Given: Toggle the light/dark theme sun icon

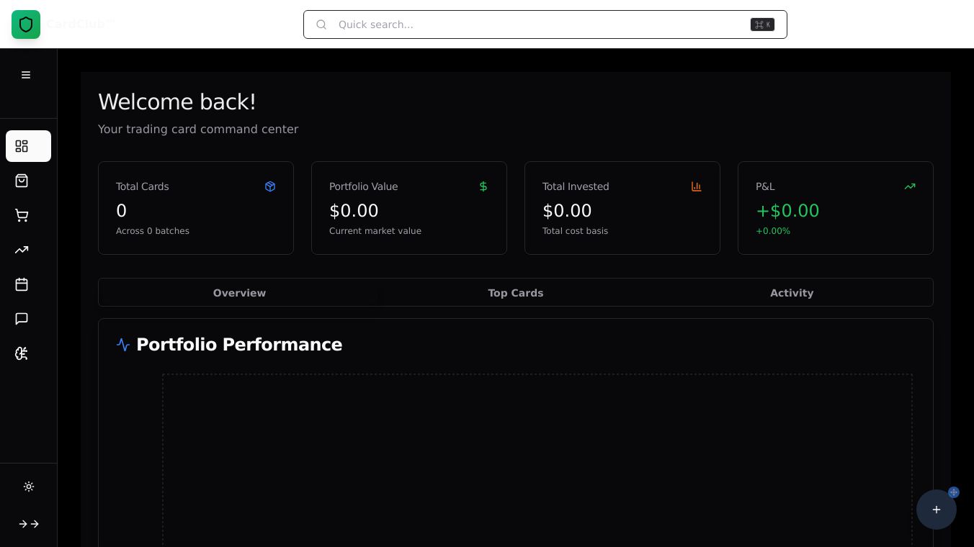Looking at the screenshot, I should click(x=29, y=487).
